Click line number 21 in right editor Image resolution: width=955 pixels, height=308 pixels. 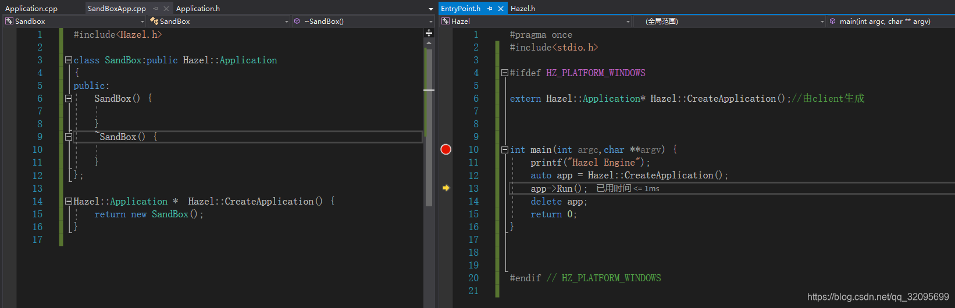click(473, 291)
